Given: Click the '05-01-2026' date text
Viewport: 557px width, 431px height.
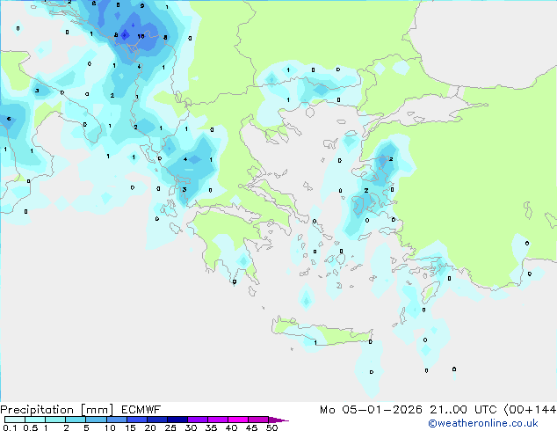Looking at the screenshot, I should (x=382, y=410).
